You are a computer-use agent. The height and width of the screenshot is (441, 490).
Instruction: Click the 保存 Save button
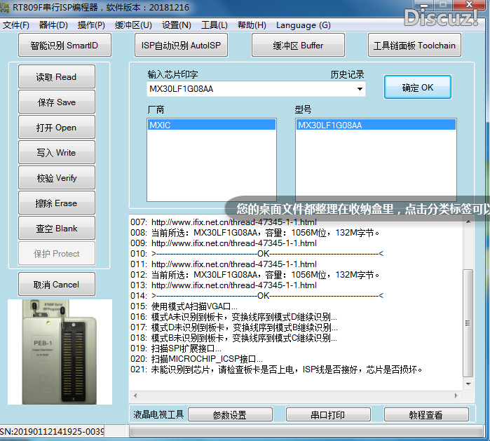pos(57,102)
